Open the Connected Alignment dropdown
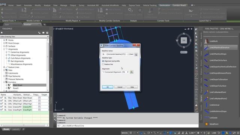The image size is (240, 135). point(116,72)
